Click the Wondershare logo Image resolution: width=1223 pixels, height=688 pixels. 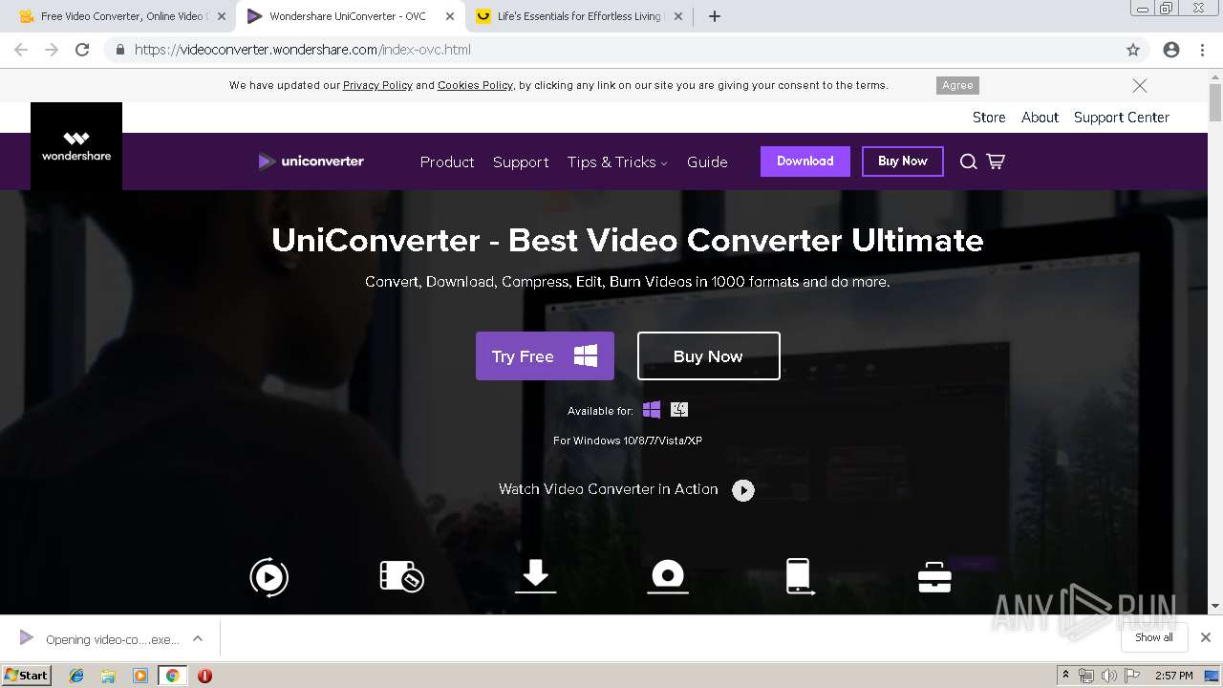click(x=76, y=145)
